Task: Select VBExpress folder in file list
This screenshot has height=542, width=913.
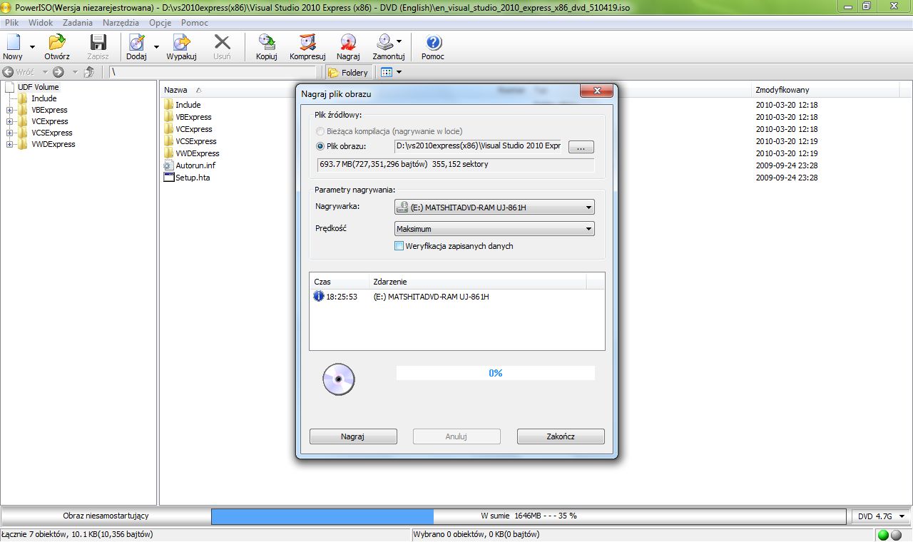Action: [188, 117]
